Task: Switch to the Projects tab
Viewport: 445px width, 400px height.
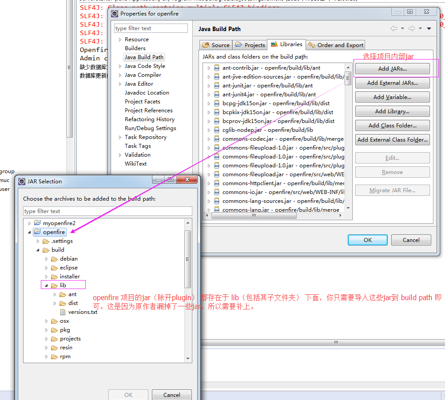Action: 250,45
